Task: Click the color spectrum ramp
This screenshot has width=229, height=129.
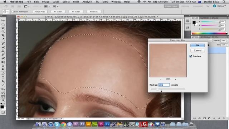Action: 210,33
